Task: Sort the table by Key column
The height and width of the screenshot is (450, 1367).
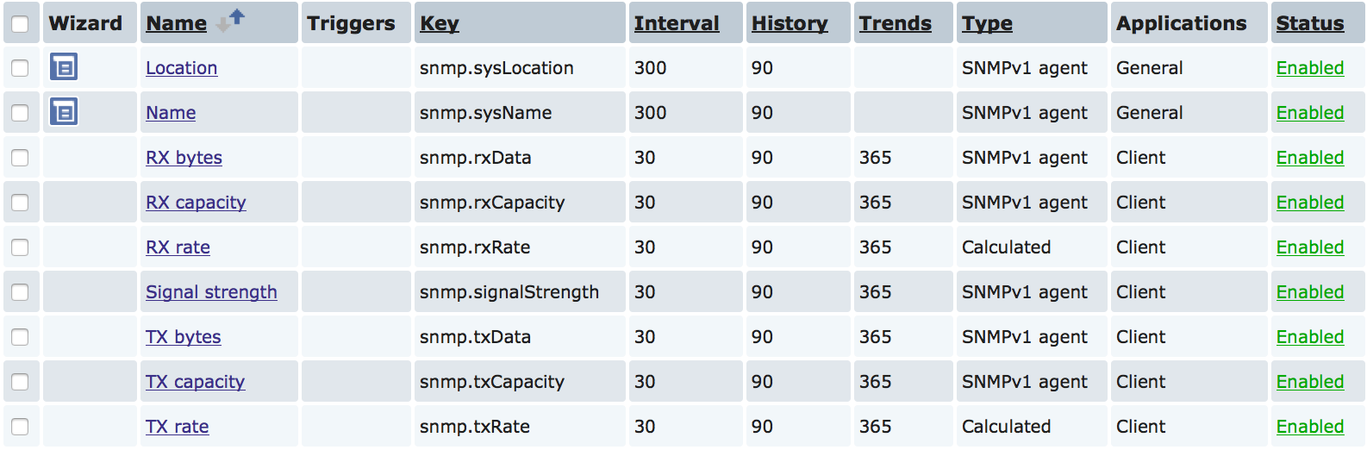Action: point(440,23)
